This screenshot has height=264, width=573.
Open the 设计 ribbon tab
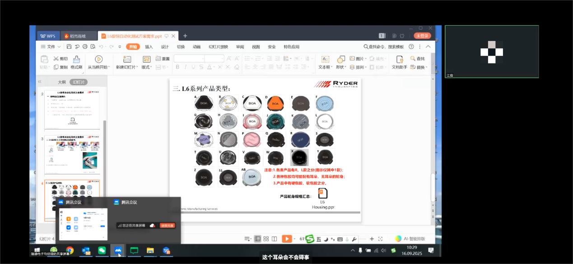(x=165, y=46)
